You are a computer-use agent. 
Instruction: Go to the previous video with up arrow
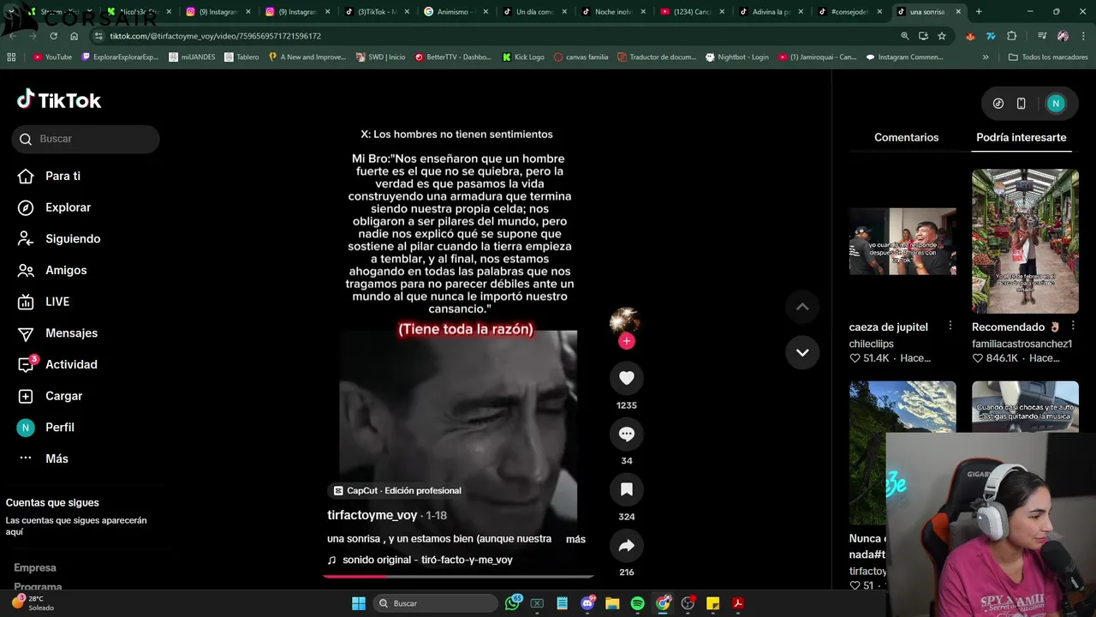coord(802,307)
